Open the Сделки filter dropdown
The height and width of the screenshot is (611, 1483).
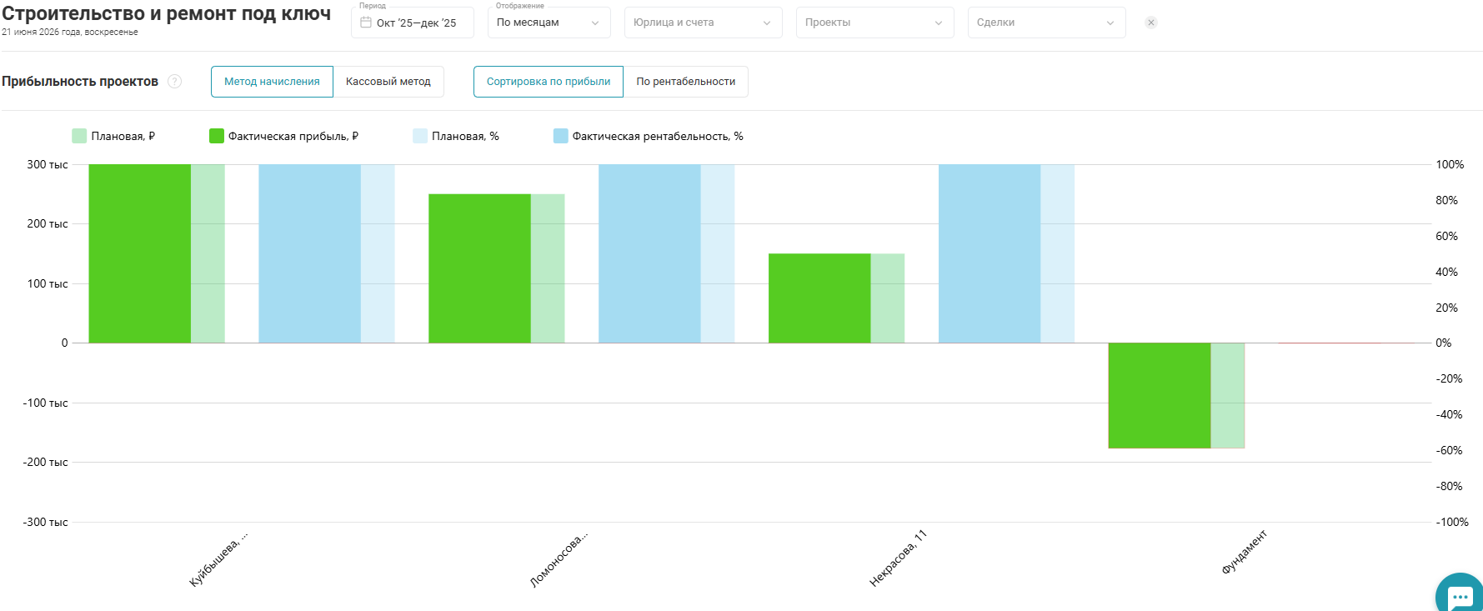[x=1047, y=23]
